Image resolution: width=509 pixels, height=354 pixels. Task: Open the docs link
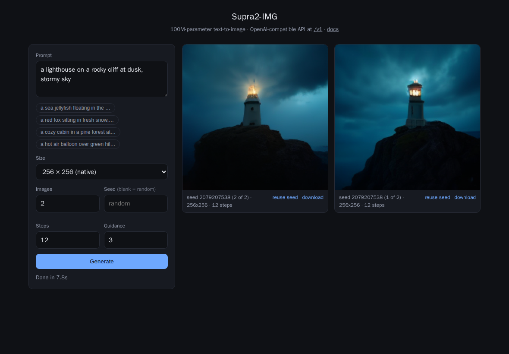point(333,29)
